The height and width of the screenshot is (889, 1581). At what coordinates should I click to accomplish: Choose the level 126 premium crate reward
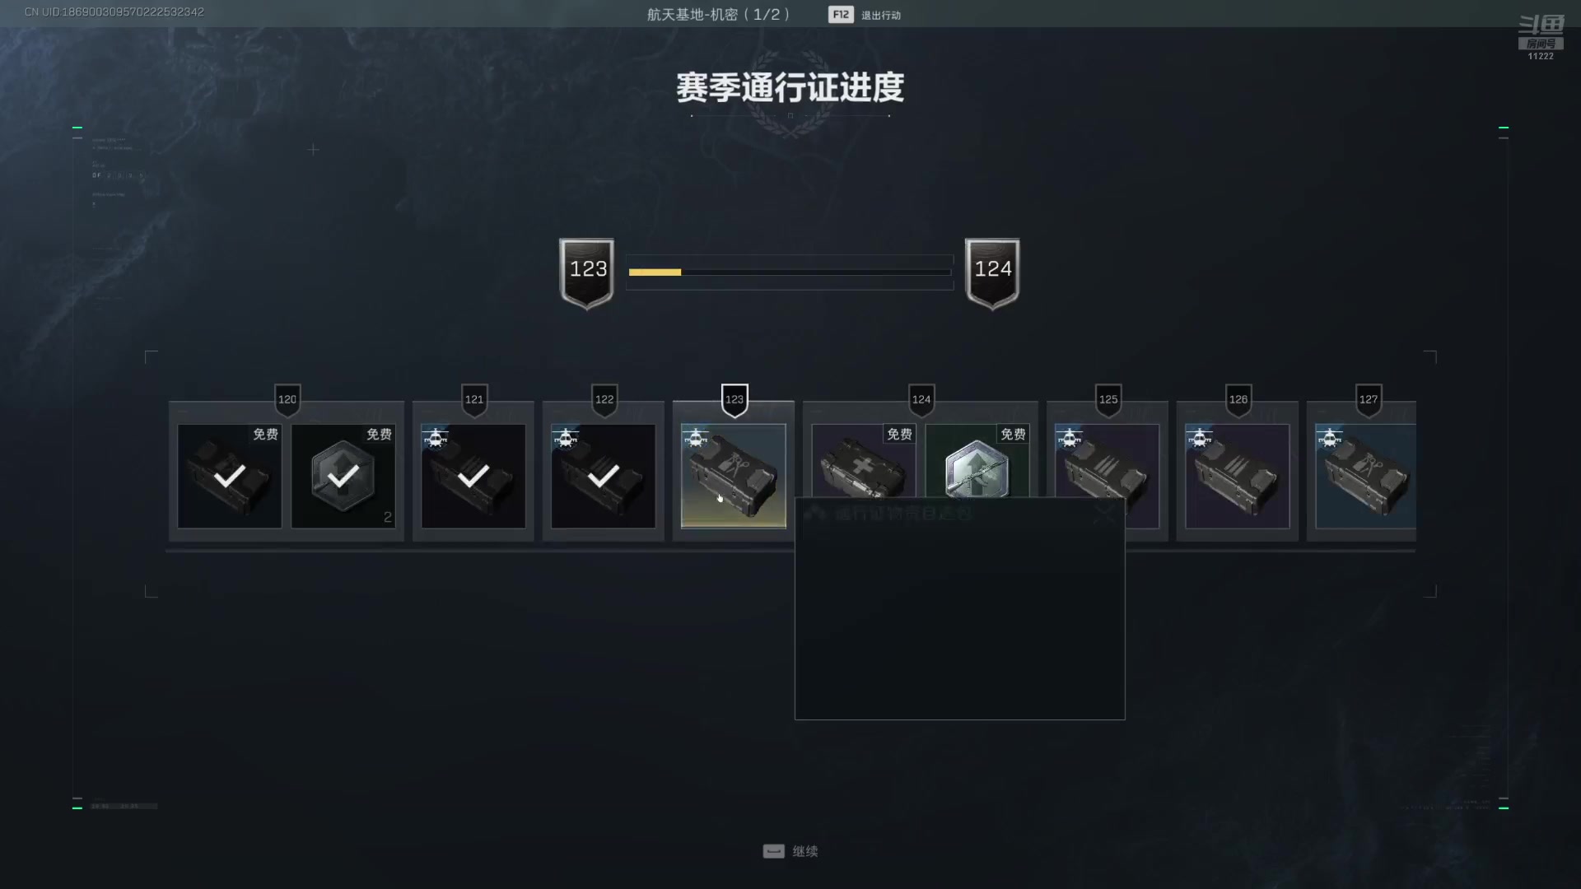(x=1238, y=476)
